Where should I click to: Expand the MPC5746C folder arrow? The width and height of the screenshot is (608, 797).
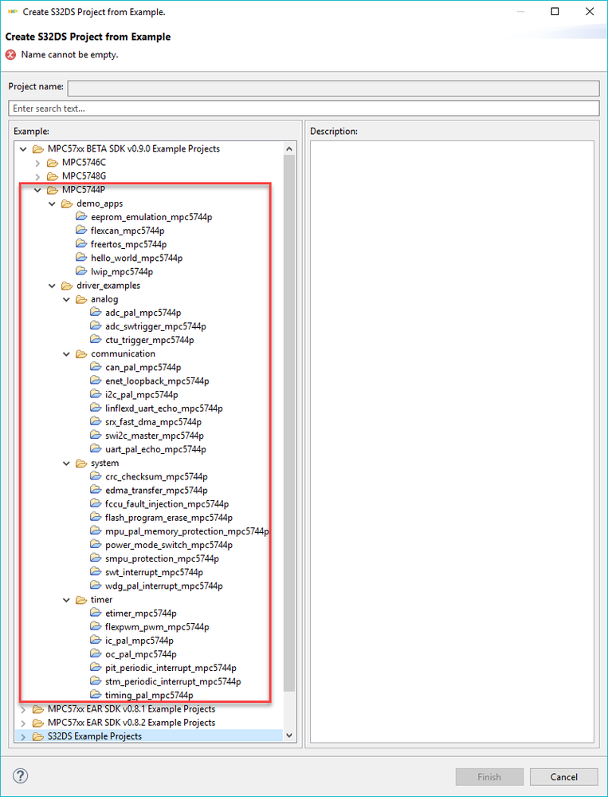click(37, 163)
